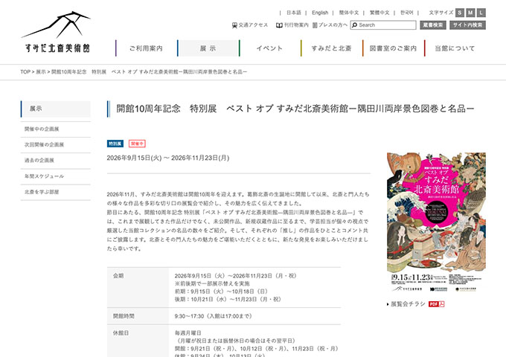Click the 毎週月曜日 closed-day text
The height and width of the screenshot is (357, 506).
[x=188, y=332]
